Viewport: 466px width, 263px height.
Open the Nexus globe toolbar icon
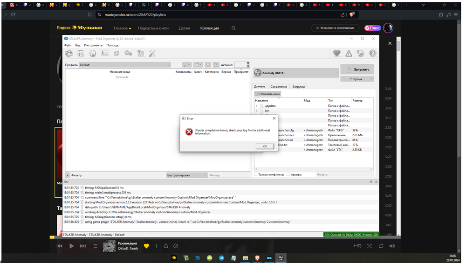click(x=93, y=54)
